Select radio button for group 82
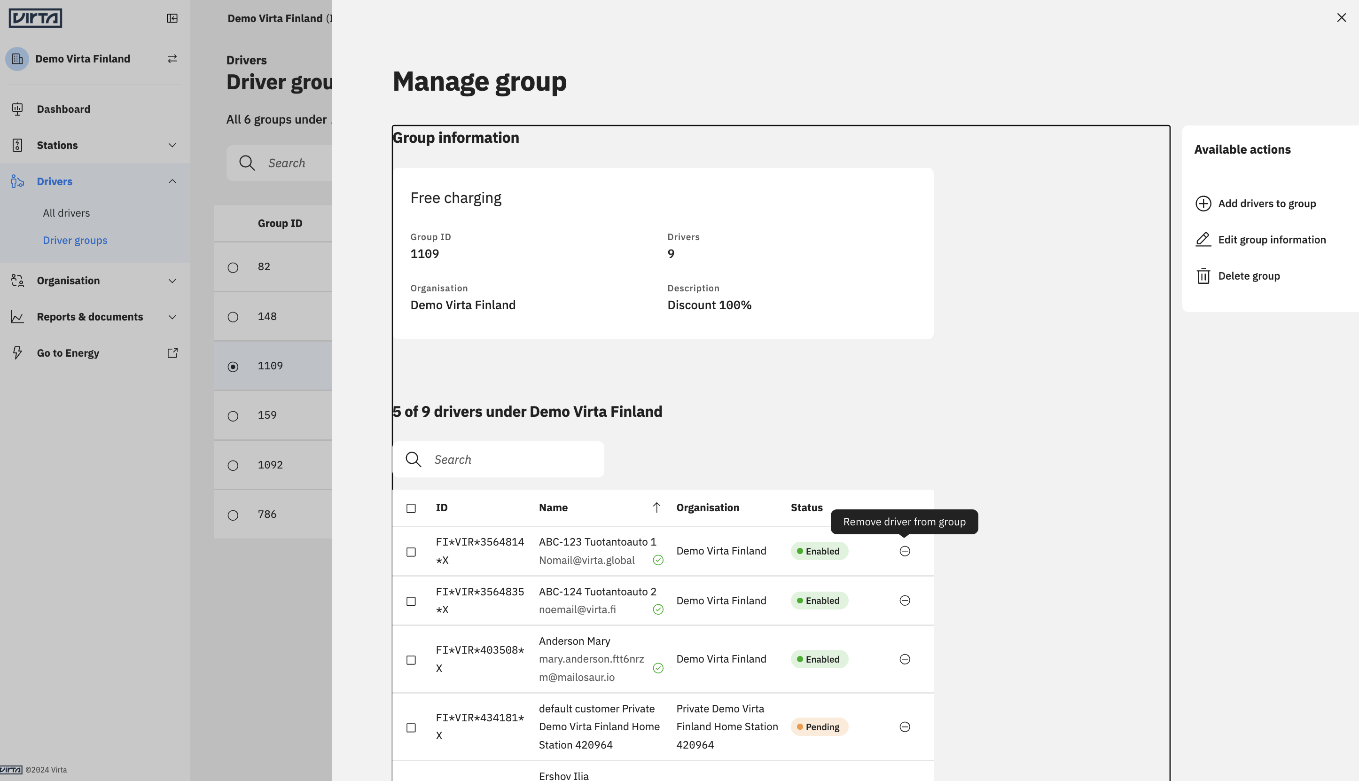Image resolution: width=1359 pixels, height=781 pixels. click(x=233, y=267)
